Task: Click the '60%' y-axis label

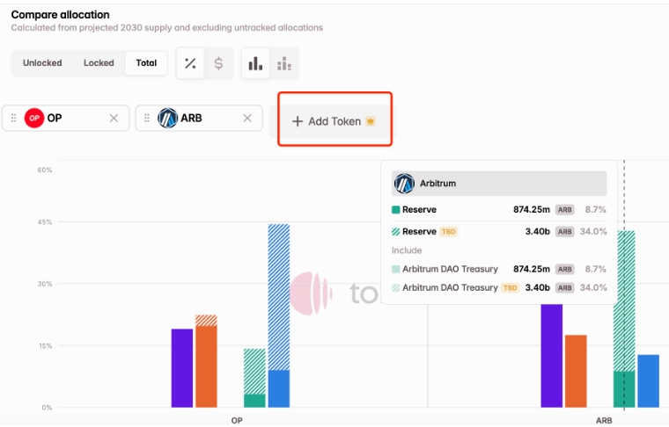Action: [45, 170]
